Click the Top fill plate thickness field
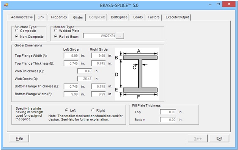 pyautogui.click(x=168, y=112)
